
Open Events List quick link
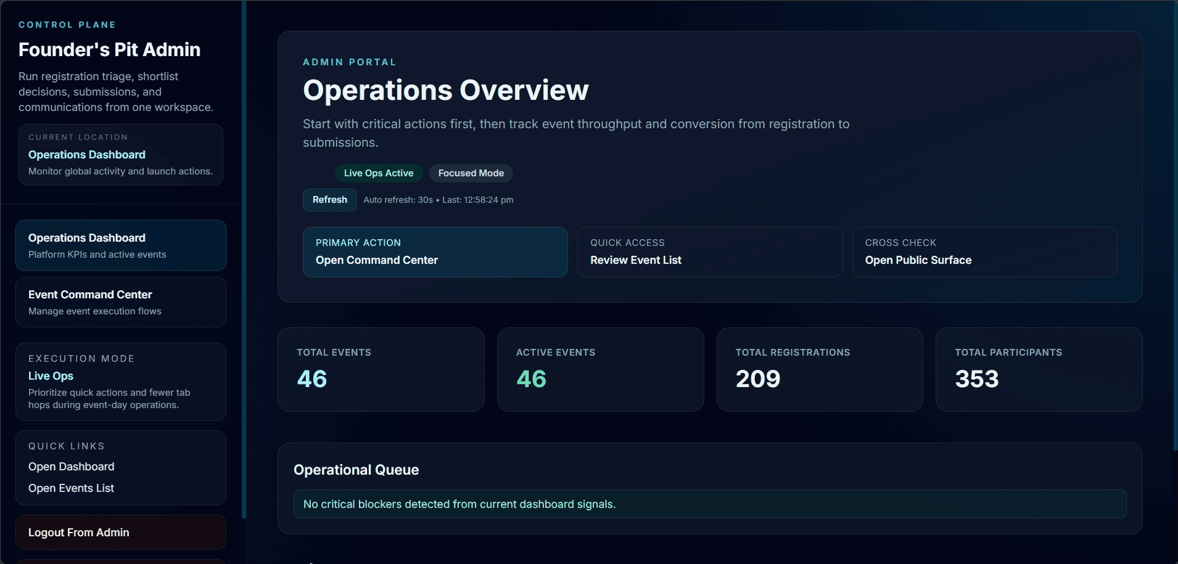click(72, 488)
